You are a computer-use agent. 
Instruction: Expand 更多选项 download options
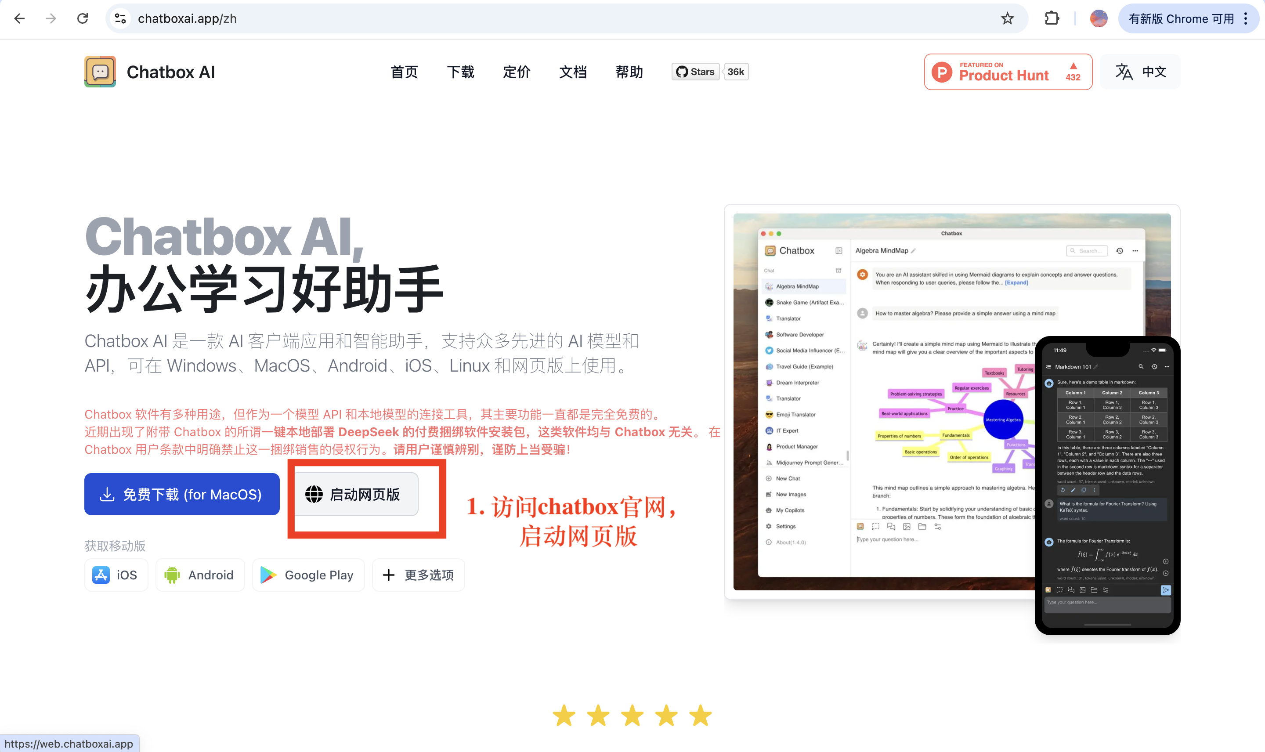pos(419,575)
